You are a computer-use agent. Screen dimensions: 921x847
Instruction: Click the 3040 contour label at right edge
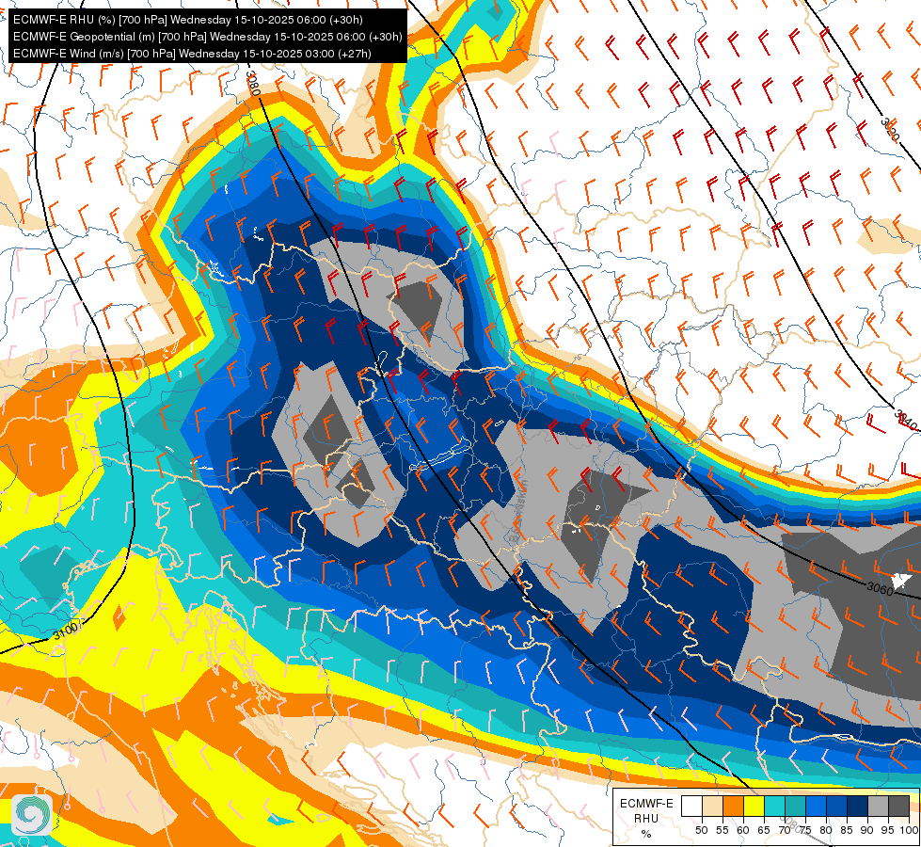coord(906,420)
